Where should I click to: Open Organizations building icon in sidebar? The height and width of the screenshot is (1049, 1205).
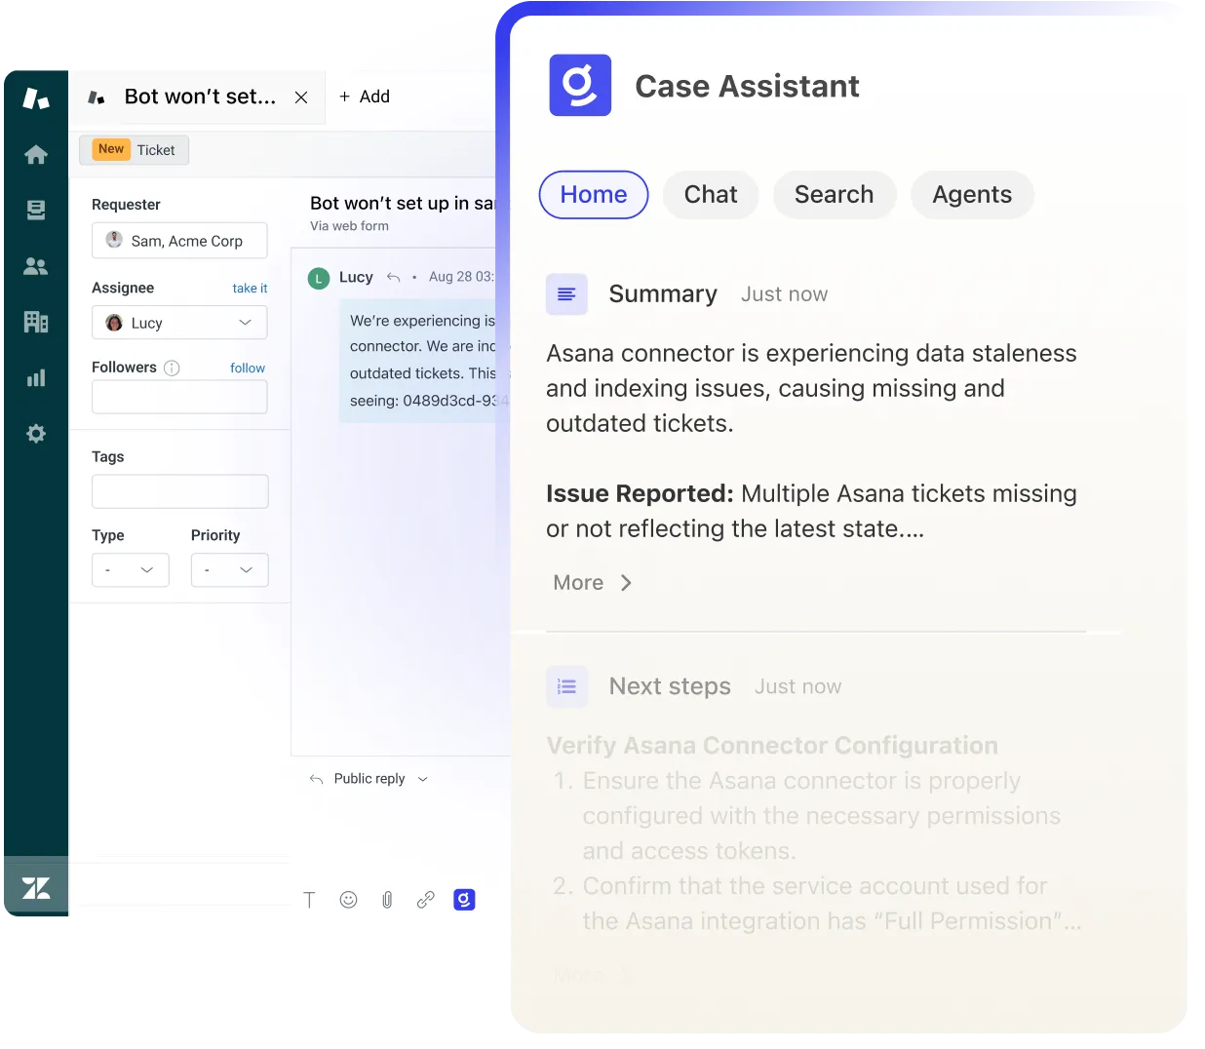(x=36, y=322)
